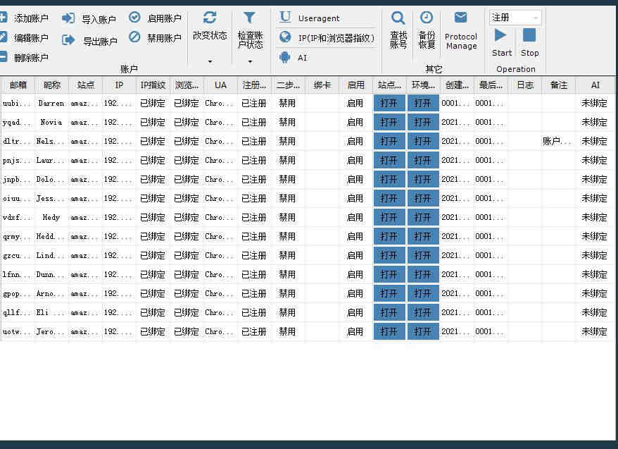Select the Hedy account row
This screenshot has height=449, width=618.
coord(308,217)
